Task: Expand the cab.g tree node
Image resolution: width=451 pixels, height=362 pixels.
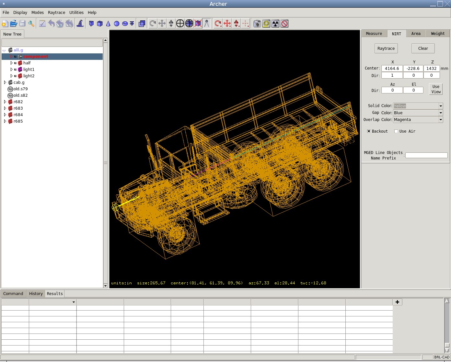Action: (x=5, y=82)
